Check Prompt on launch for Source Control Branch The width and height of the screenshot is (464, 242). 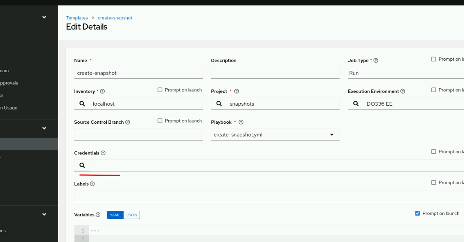coord(160,121)
